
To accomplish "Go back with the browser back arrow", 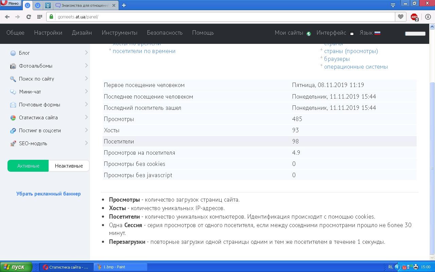I will click(x=7, y=17).
